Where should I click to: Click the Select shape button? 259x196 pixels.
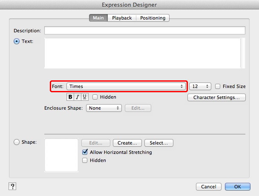click(158, 143)
